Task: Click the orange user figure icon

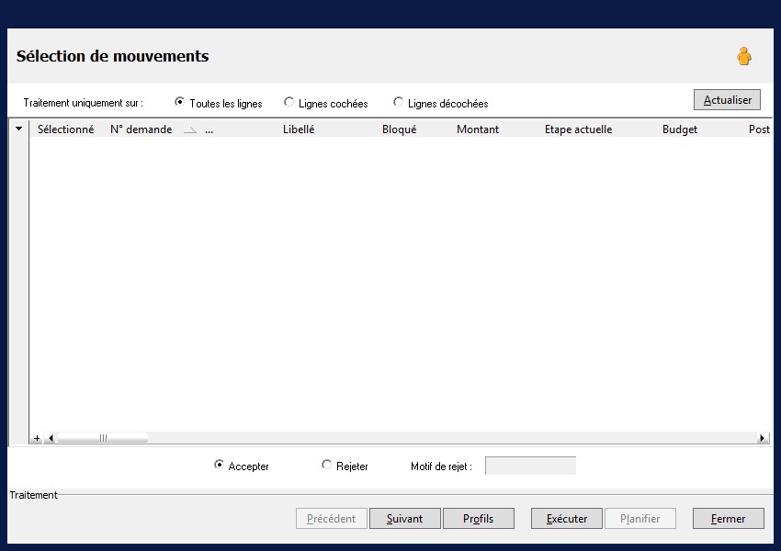Action: 744,56
